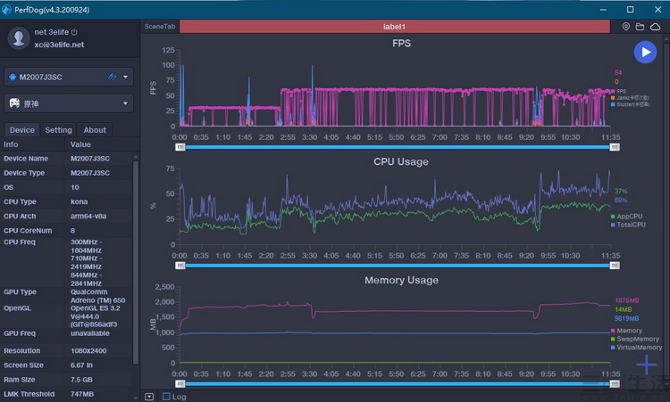Open the M2007J3SC device dropdown

pos(69,78)
